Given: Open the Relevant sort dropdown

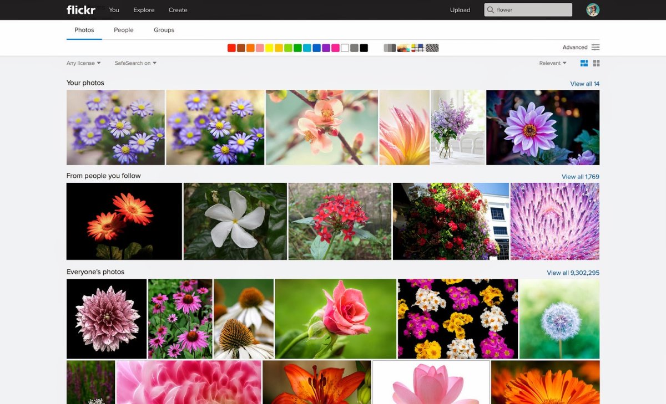Looking at the screenshot, I should [x=553, y=63].
